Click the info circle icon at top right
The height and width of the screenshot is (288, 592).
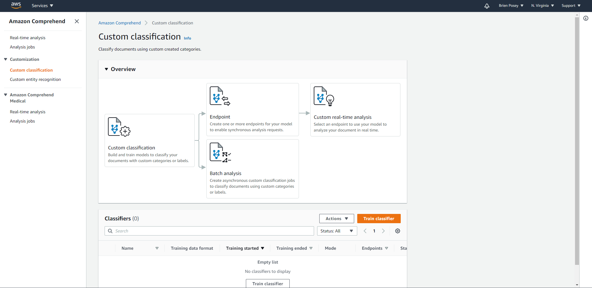(x=586, y=18)
